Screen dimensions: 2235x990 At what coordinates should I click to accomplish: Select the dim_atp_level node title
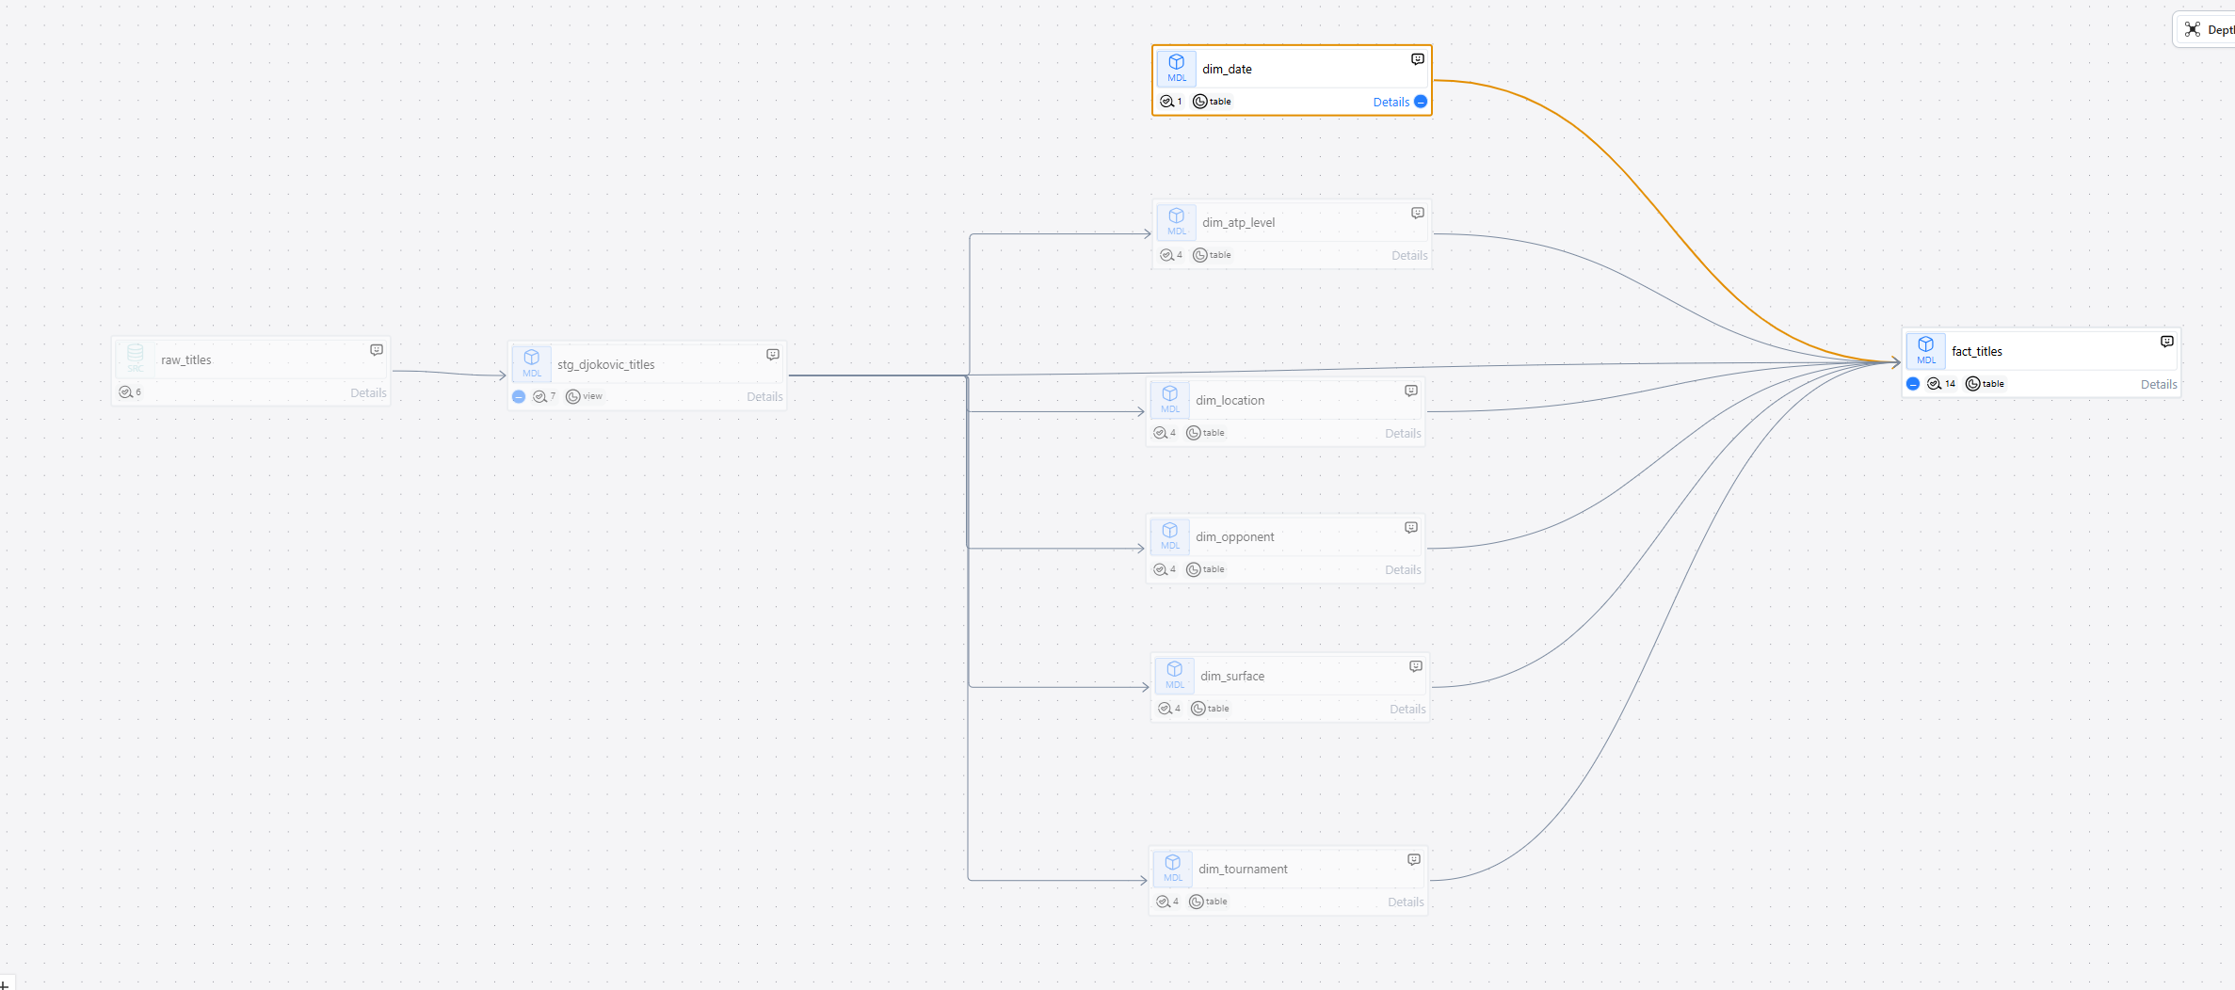(1238, 223)
